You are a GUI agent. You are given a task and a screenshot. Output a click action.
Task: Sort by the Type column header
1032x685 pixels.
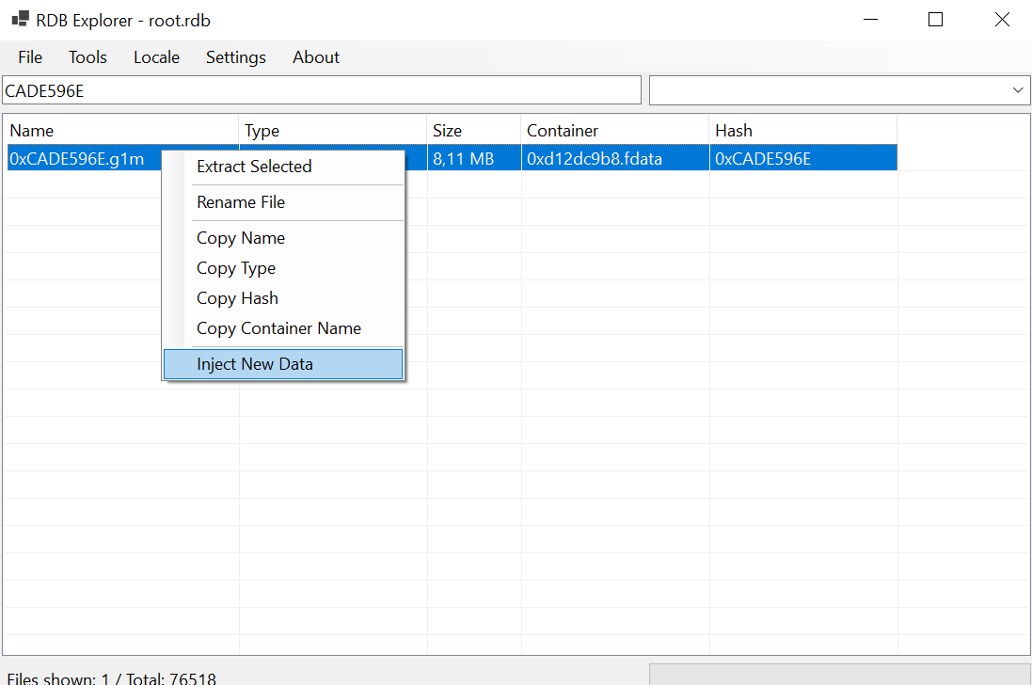(332, 130)
